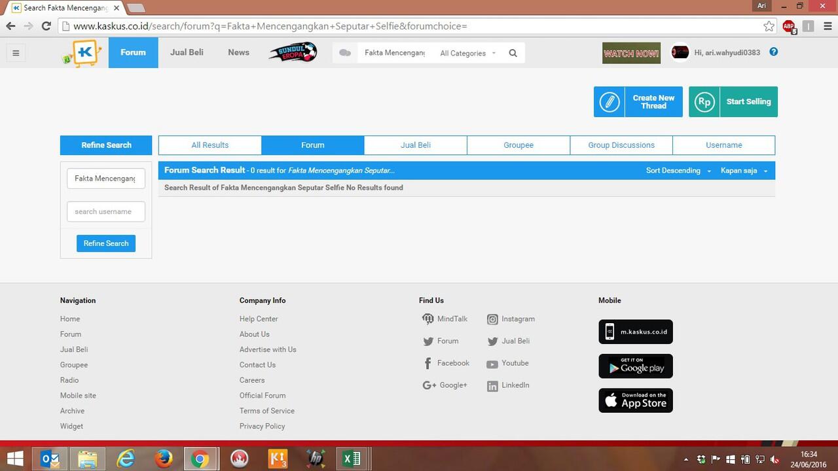
Task: Open the Facebook link in the footer
Action: pyautogui.click(x=446, y=363)
